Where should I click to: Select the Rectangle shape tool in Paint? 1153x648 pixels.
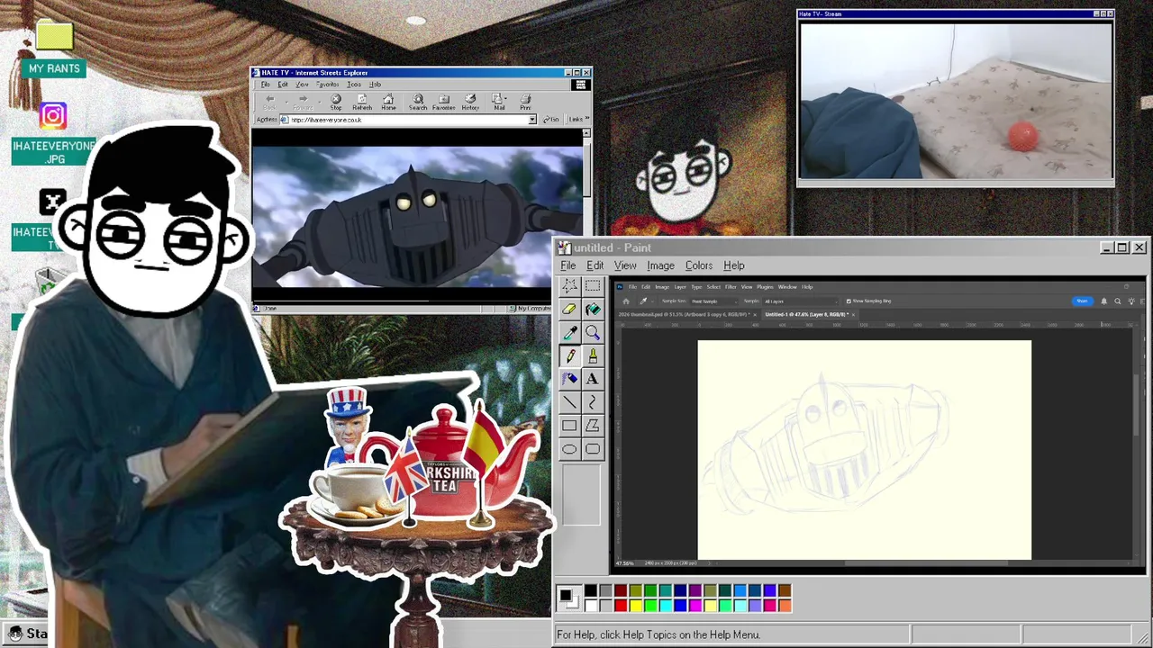(569, 426)
